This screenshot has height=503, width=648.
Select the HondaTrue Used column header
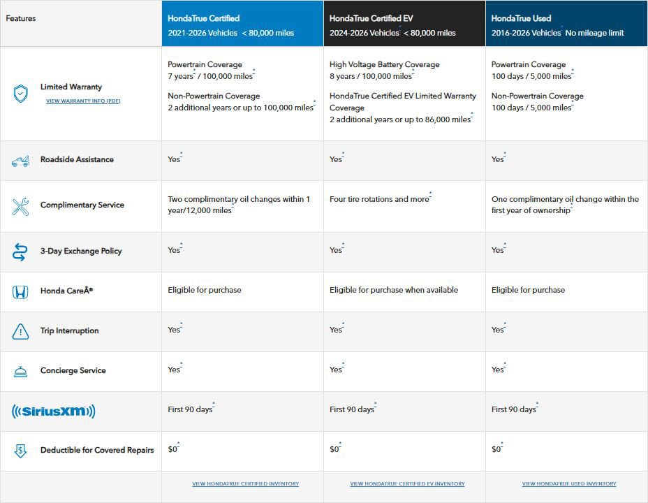tap(566, 24)
